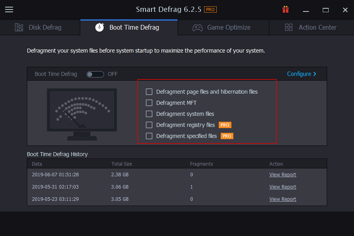This screenshot has width=354, height=236.
Task: Open the Configure chevron arrow
Action: point(314,74)
